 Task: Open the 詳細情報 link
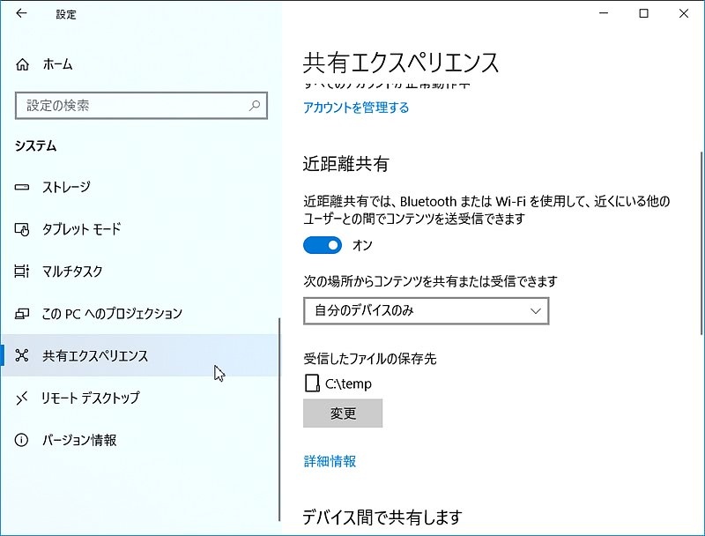[x=330, y=461]
